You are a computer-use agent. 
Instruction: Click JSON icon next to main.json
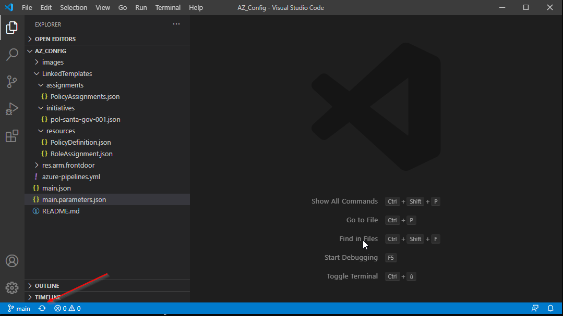tap(36, 188)
